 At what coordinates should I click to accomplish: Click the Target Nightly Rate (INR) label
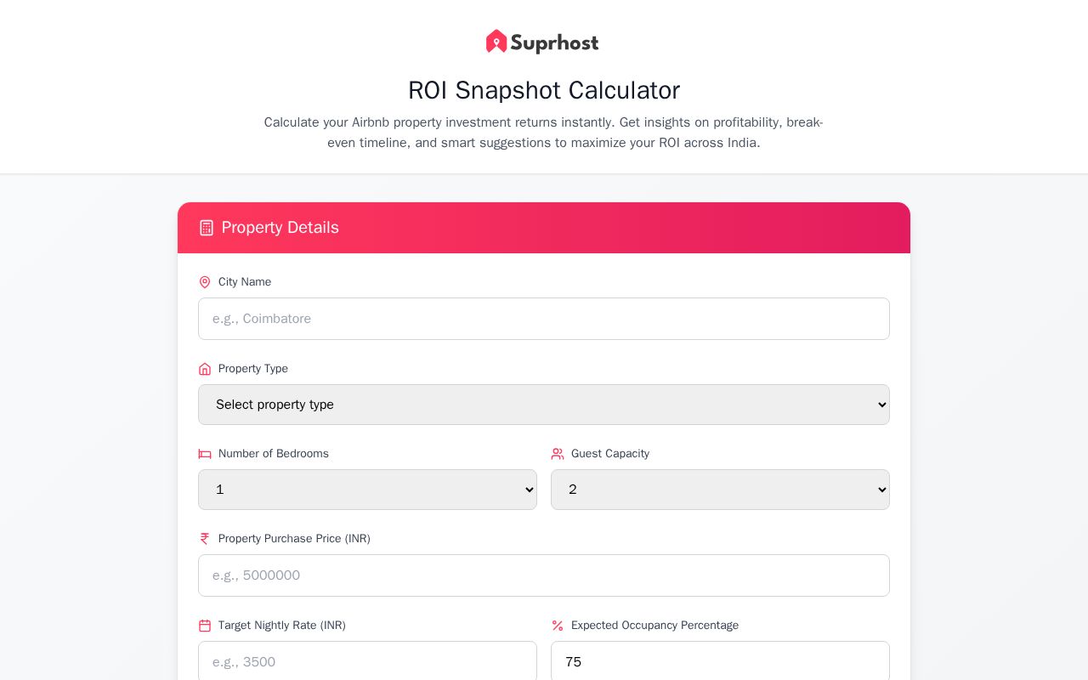tap(282, 626)
